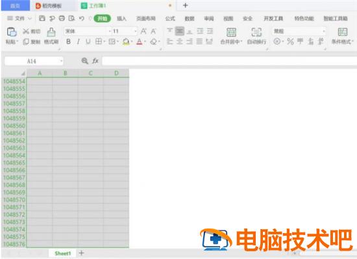This screenshot has height=259, width=357.
Task: Click the justify alignment icon
Action: [199, 42]
